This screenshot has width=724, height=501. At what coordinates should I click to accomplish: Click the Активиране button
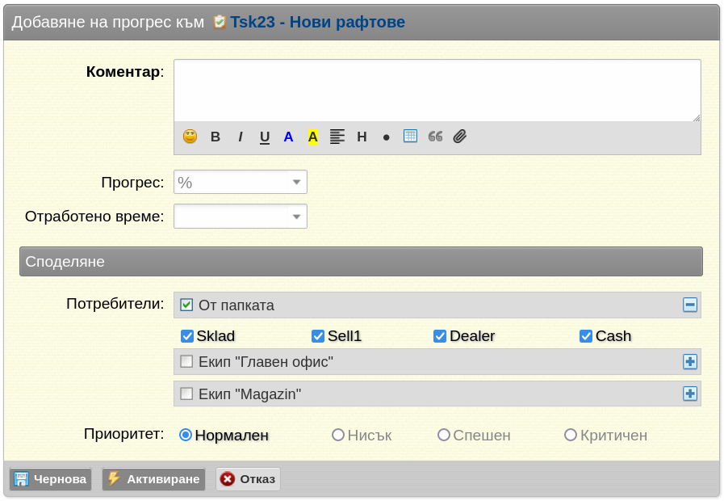click(153, 479)
